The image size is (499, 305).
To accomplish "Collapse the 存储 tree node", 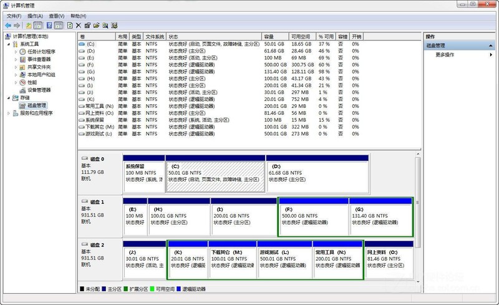I will [x=8, y=98].
